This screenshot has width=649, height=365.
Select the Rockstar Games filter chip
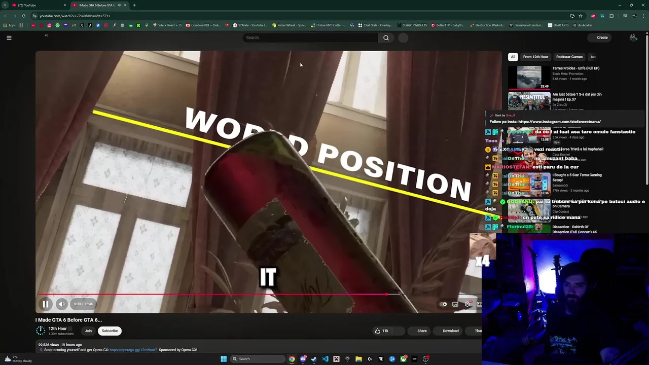569,57
